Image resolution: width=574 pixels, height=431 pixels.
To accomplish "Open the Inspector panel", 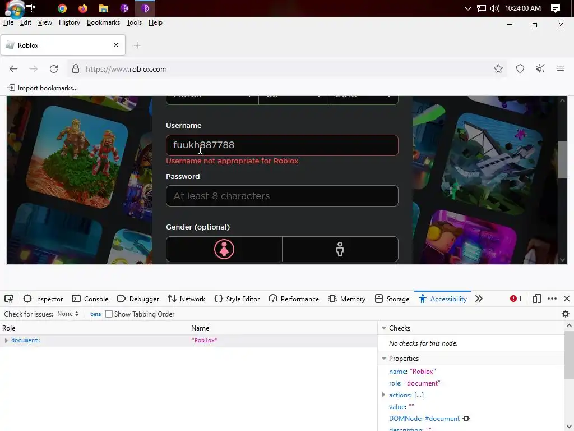I will pos(43,299).
